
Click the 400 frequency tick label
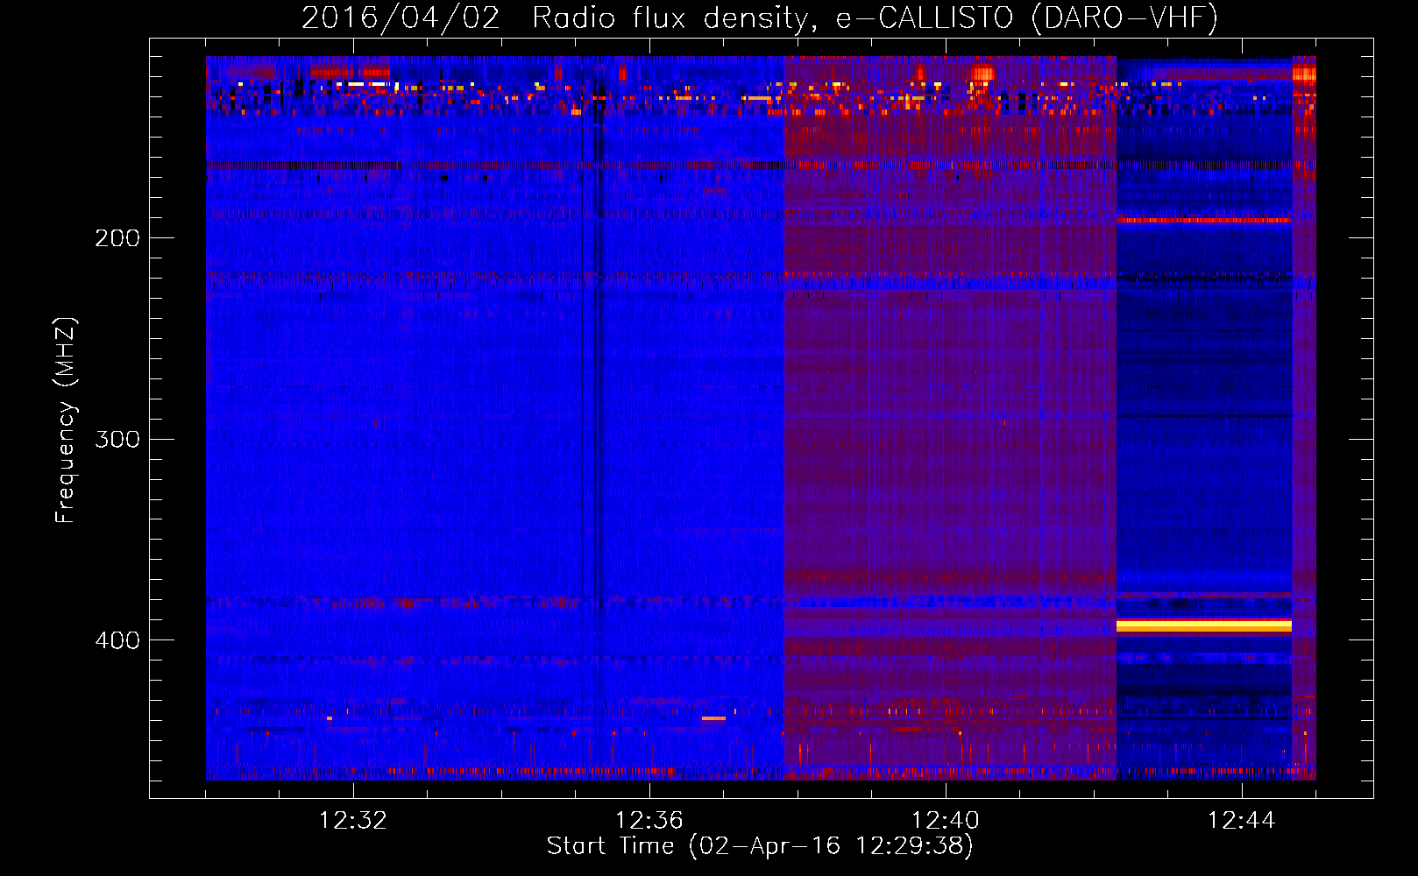(x=117, y=640)
